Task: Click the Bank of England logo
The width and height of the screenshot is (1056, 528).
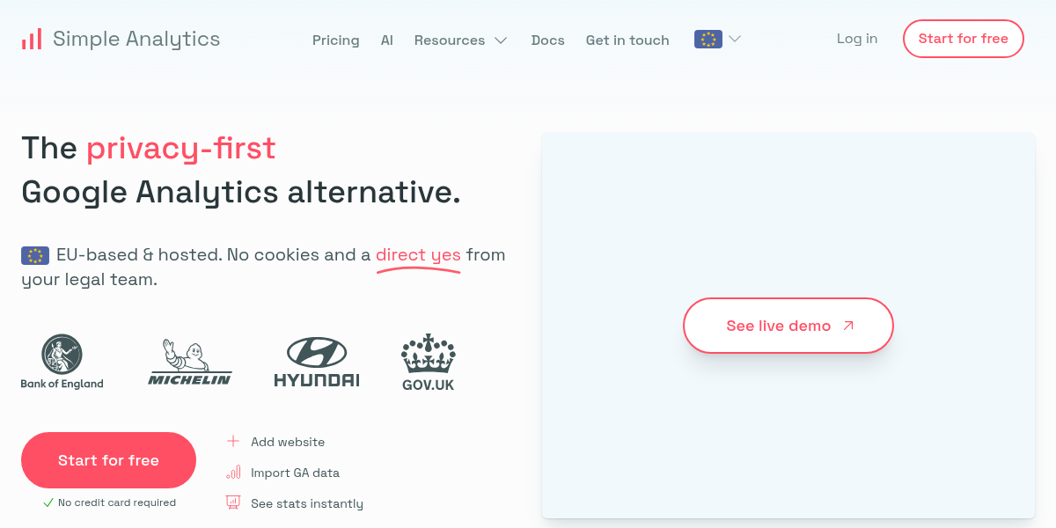Action: point(62,362)
